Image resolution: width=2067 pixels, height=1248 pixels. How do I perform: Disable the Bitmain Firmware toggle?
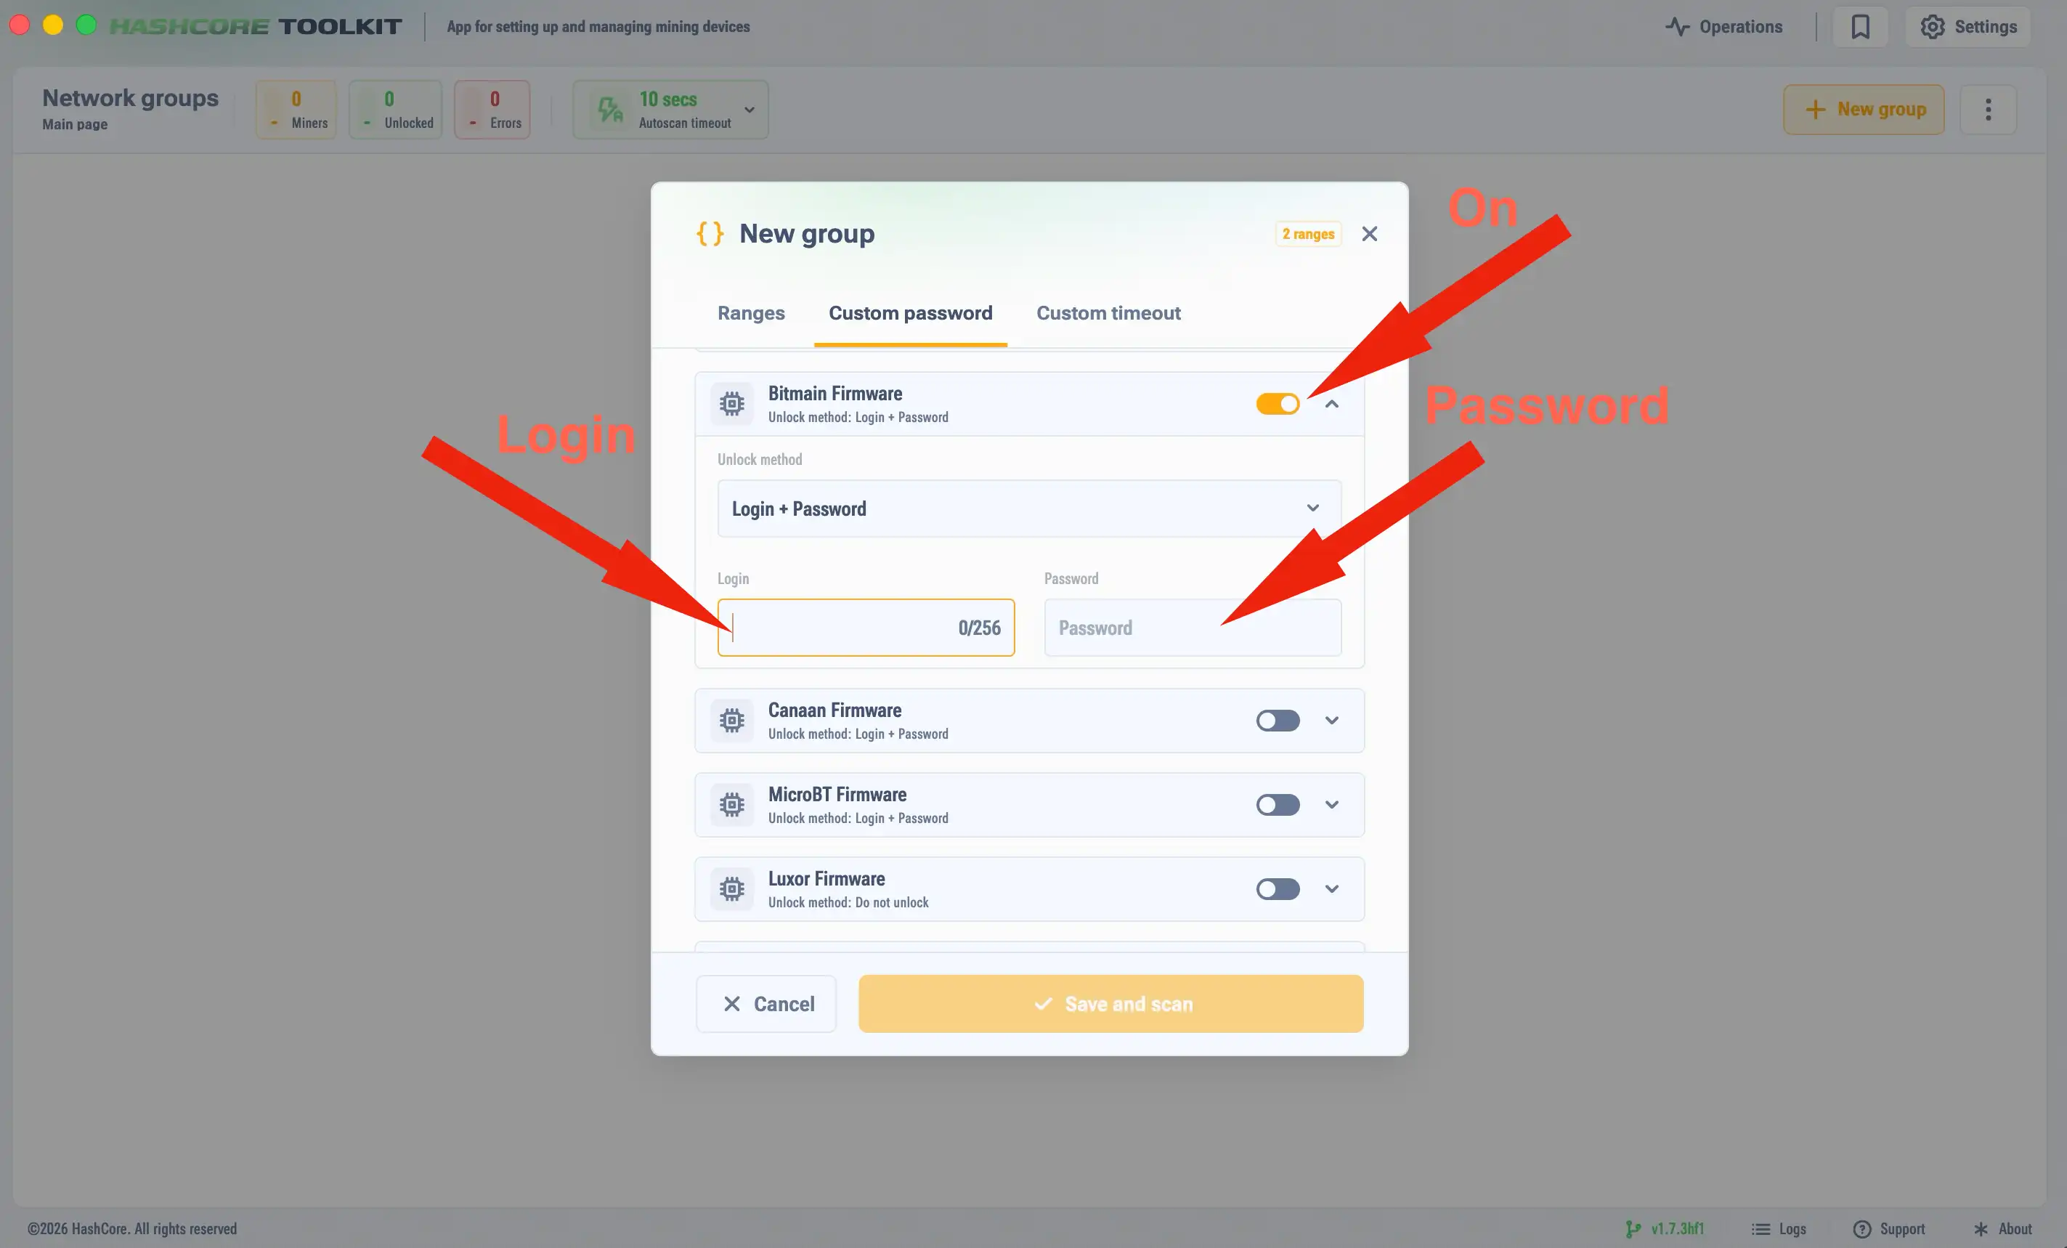click(x=1277, y=404)
